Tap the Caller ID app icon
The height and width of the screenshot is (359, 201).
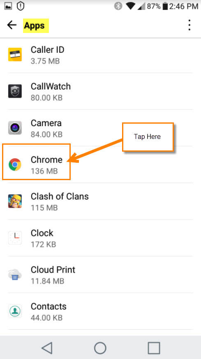click(x=15, y=54)
